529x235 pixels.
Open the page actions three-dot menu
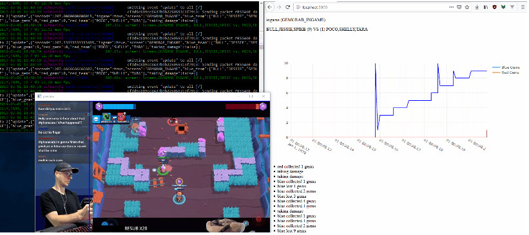(452, 7)
